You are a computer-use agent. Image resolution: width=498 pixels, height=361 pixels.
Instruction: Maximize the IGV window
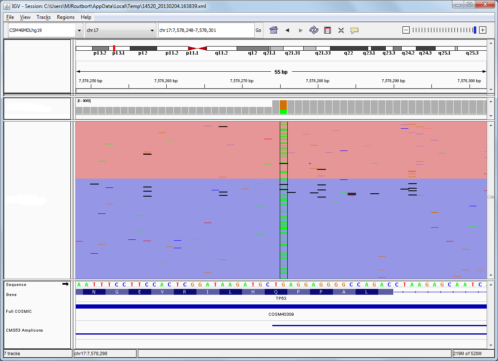point(470,5)
